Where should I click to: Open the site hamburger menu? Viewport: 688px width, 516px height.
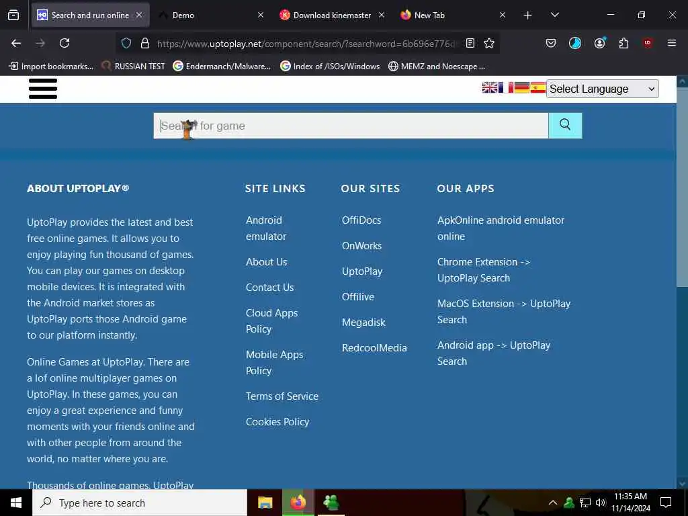pos(43,89)
